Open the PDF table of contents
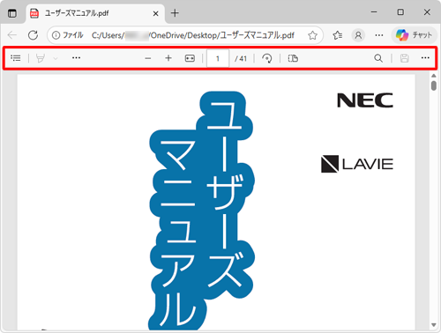This screenshot has height=333, width=441. click(16, 58)
